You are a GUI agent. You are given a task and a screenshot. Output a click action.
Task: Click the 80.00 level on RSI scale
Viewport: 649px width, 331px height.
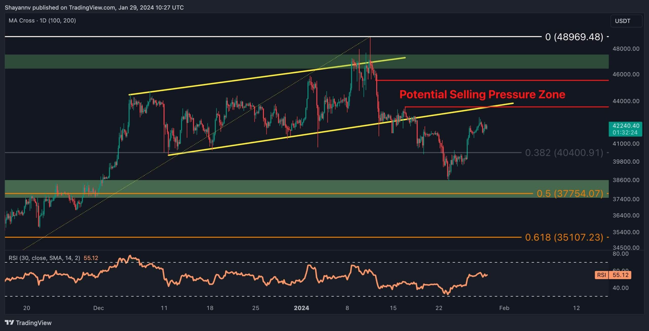[620, 254]
